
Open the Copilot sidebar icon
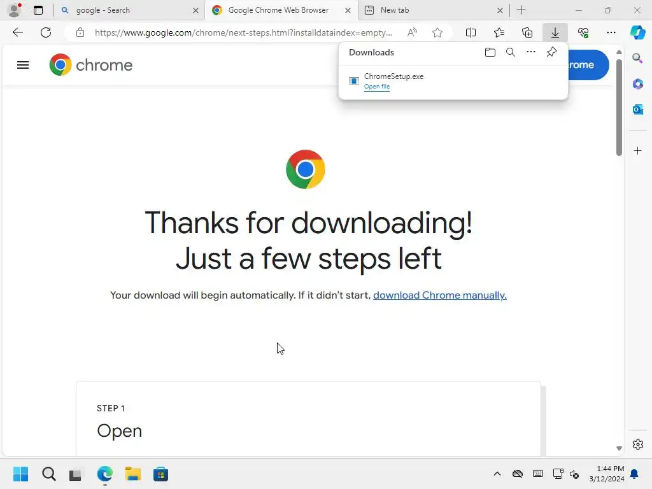tap(637, 32)
